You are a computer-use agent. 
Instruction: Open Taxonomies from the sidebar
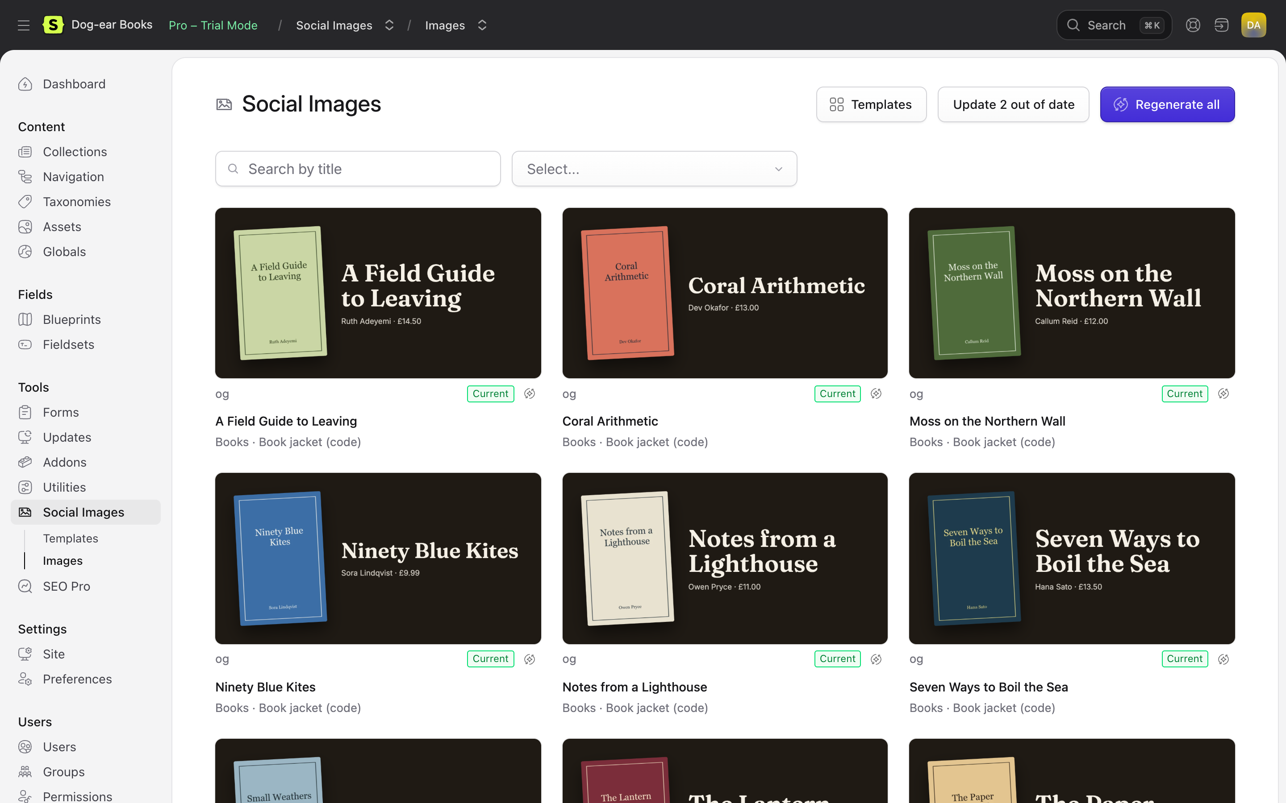pos(86,202)
